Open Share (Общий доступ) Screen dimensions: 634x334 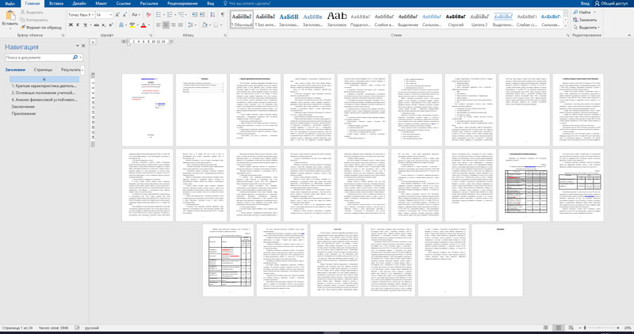(611, 3)
